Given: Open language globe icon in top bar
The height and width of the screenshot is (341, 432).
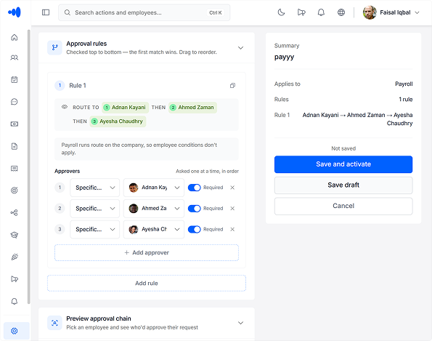Looking at the screenshot, I should click(x=341, y=12).
